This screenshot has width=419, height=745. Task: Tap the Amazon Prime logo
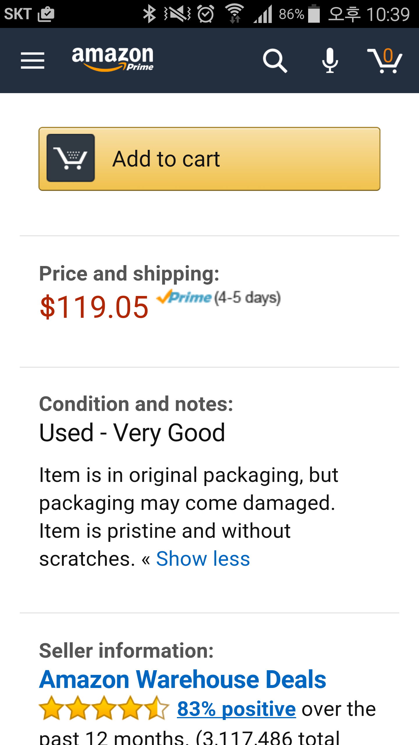pos(113,59)
